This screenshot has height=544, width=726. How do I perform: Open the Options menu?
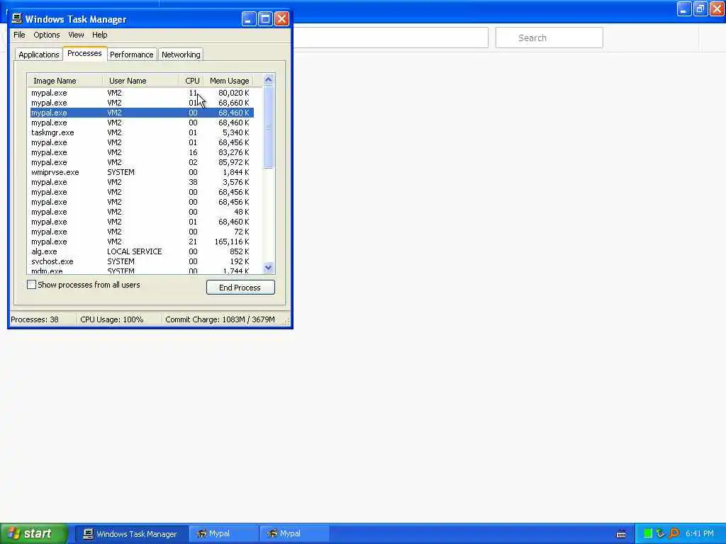click(x=46, y=35)
